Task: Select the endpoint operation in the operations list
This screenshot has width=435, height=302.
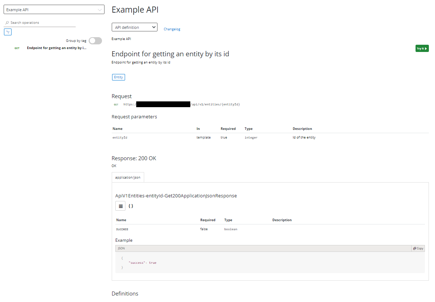Action: (x=56, y=48)
